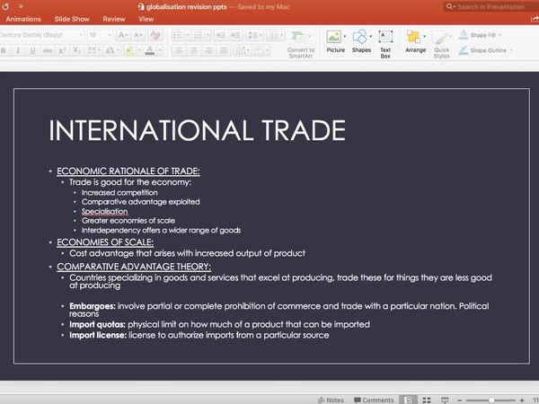539x404 pixels.
Task: Apply the font color swatch
Action: pos(149,51)
